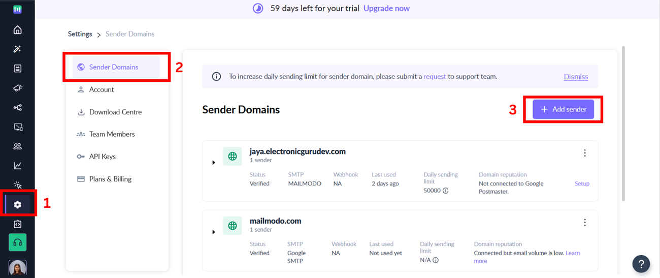Click the 'Not used yet' value
This screenshot has width=660, height=278.
385,253
